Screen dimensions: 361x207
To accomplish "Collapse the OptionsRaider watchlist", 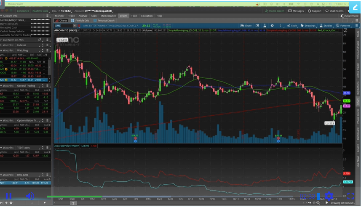I will tap(1, 120).
